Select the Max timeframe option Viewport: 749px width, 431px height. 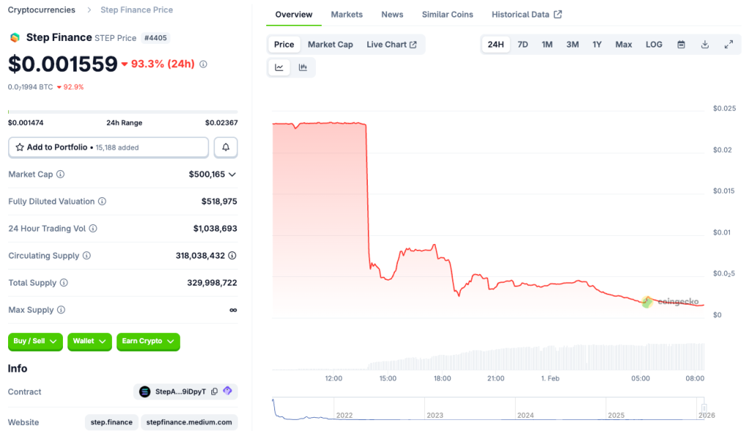(x=622, y=44)
